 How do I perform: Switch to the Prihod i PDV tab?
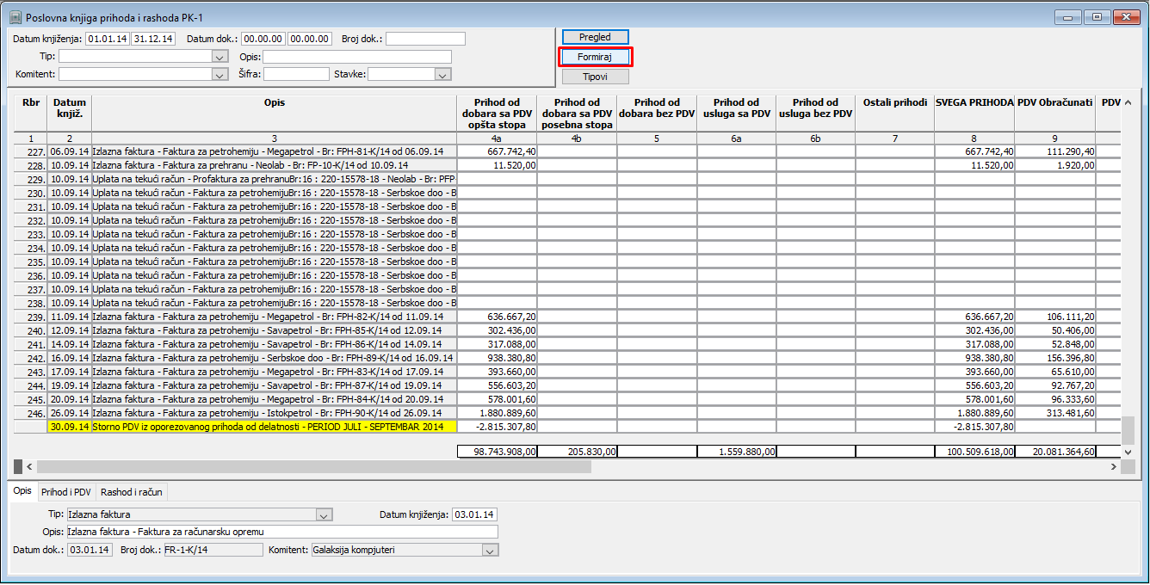pyautogui.click(x=65, y=492)
